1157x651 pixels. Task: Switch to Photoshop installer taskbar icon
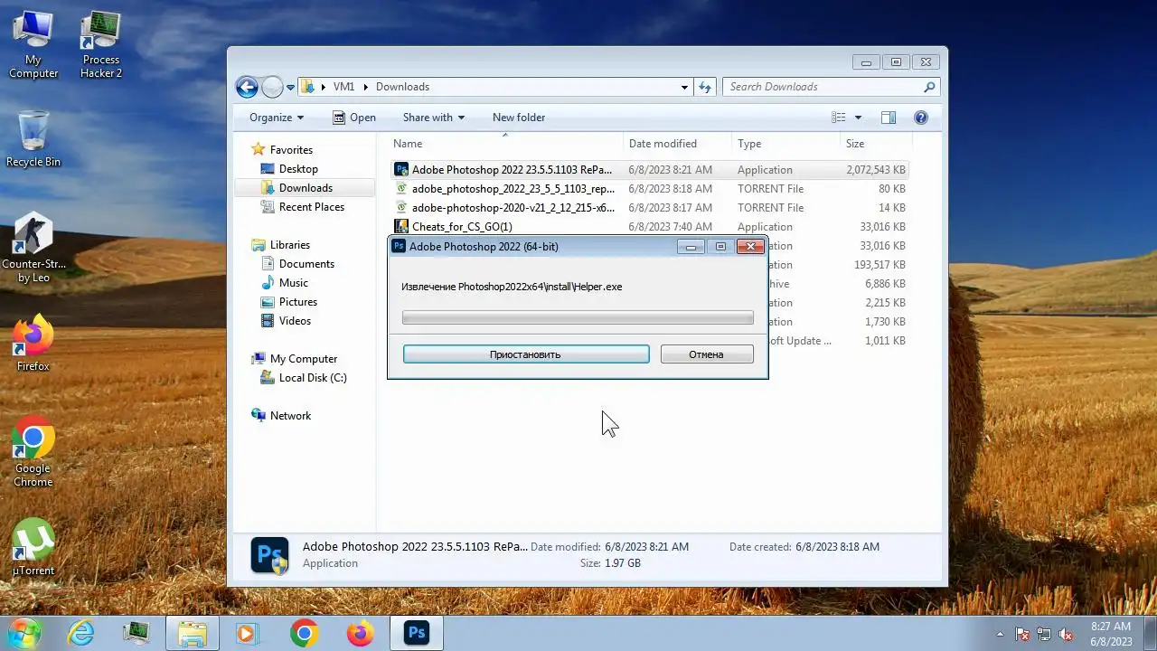pyautogui.click(x=416, y=633)
